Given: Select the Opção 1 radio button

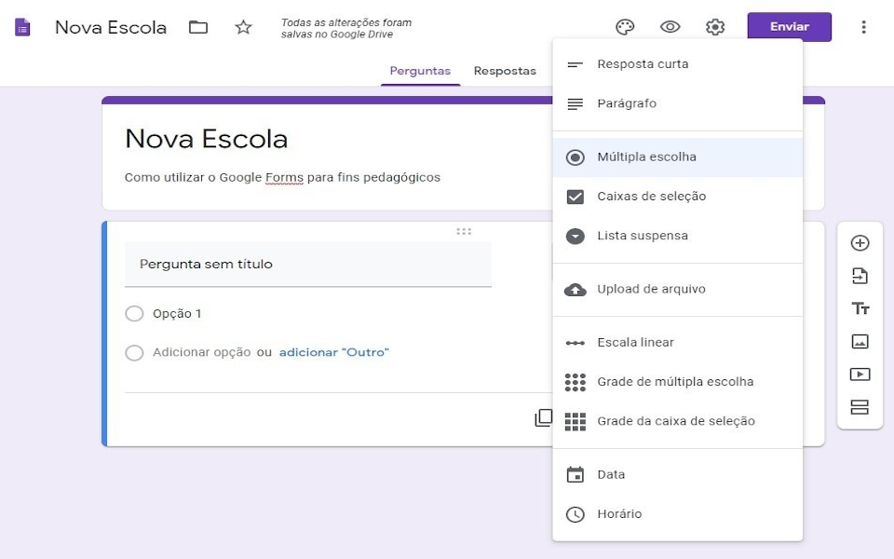Looking at the screenshot, I should (x=134, y=313).
